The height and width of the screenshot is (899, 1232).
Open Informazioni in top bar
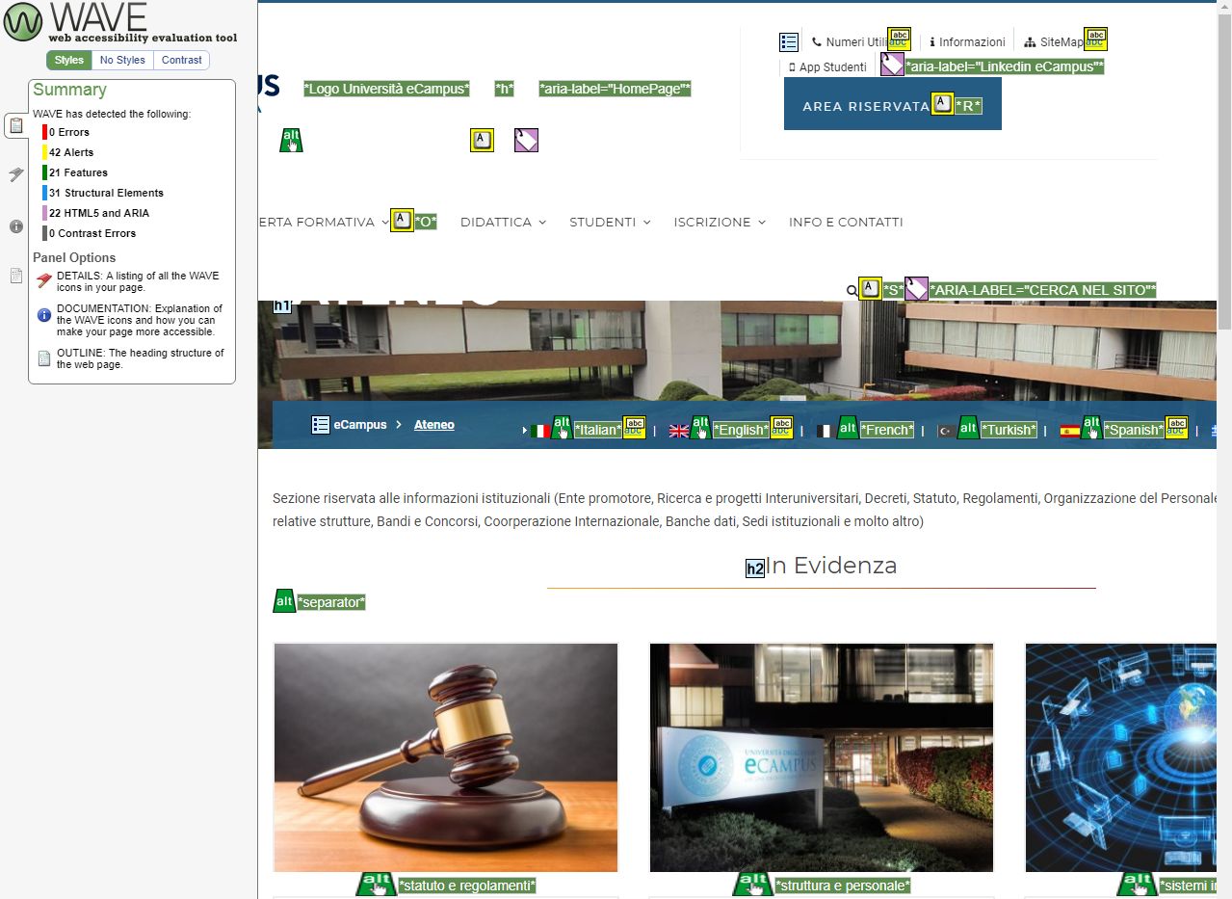pyautogui.click(x=967, y=42)
